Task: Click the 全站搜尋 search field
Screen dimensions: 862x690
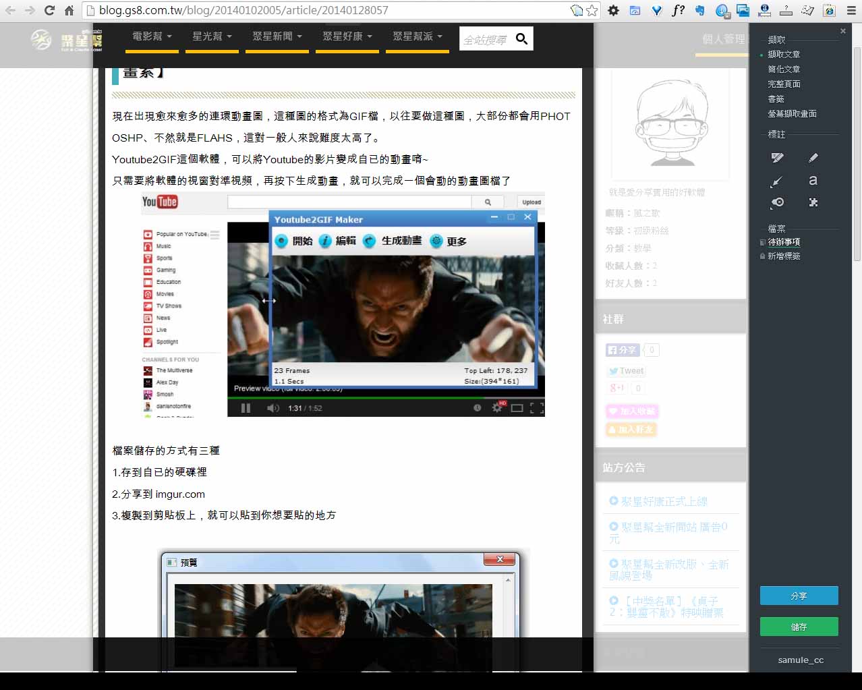Action: (485, 40)
